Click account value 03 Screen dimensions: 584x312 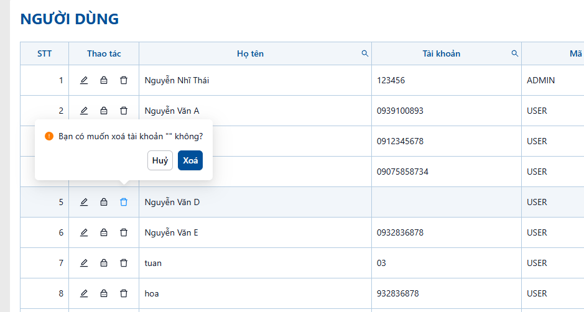[x=381, y=263]
